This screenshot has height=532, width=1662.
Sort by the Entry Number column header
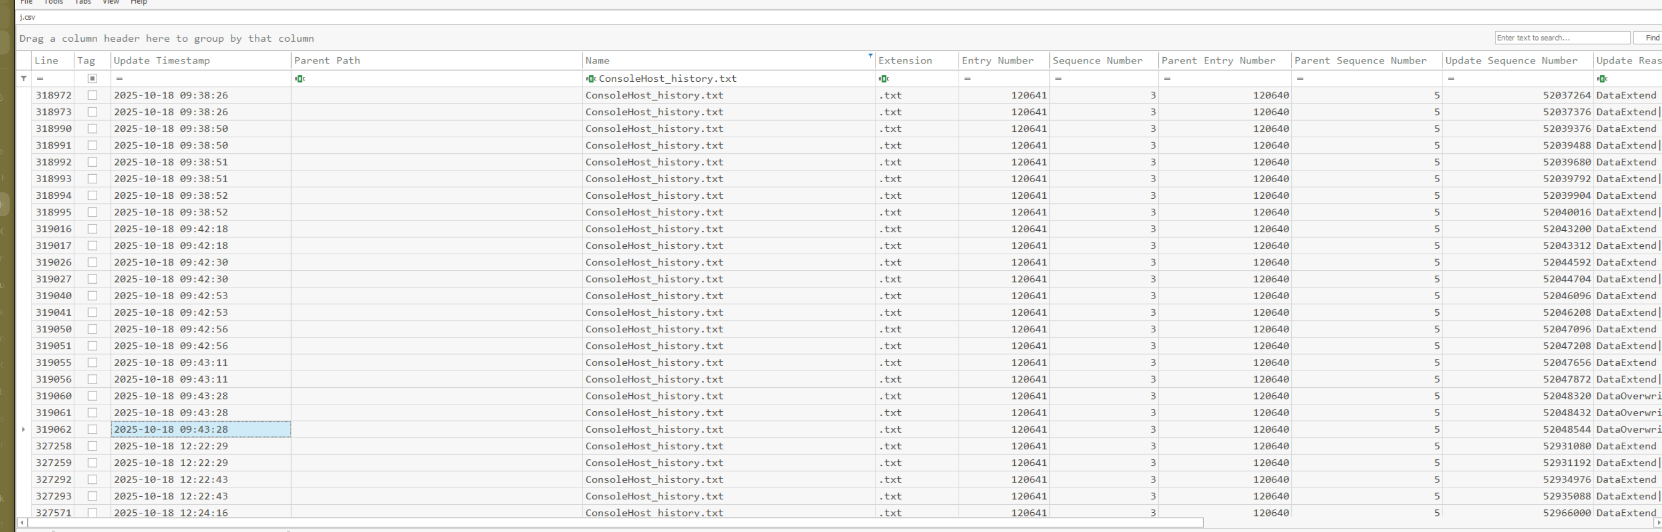click(1004, 61)
